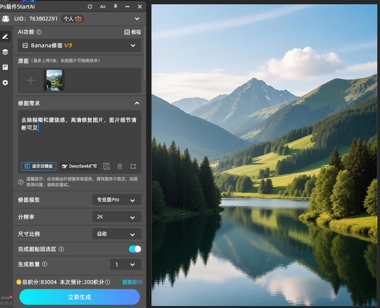
Task: Minimize the StartAI plugin panel
Action: coord(127,7)
